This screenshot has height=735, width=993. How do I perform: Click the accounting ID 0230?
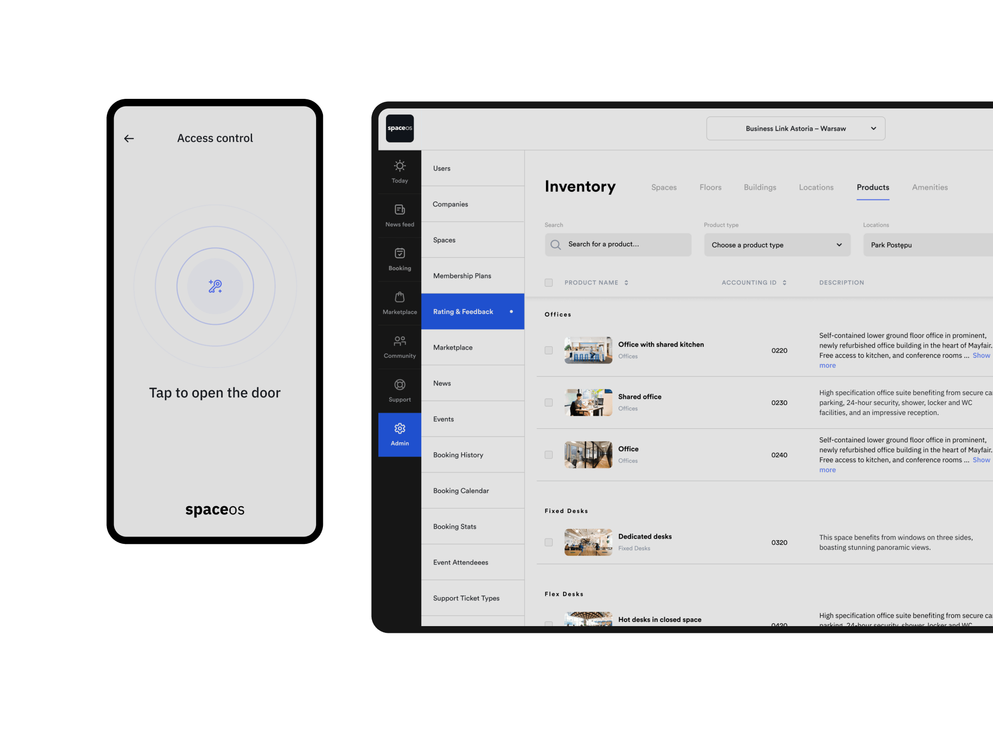[779, 403]
